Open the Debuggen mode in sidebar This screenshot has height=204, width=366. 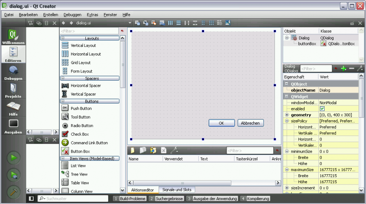click(x=13, y=72)
